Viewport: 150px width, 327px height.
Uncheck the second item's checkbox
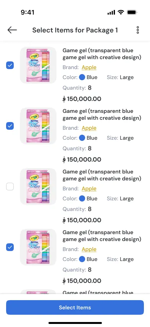point(10,126)
